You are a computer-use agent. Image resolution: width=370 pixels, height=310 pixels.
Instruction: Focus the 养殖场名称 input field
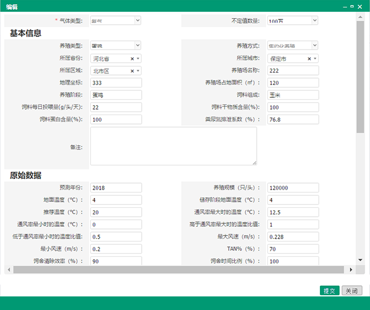coord(293,70)
